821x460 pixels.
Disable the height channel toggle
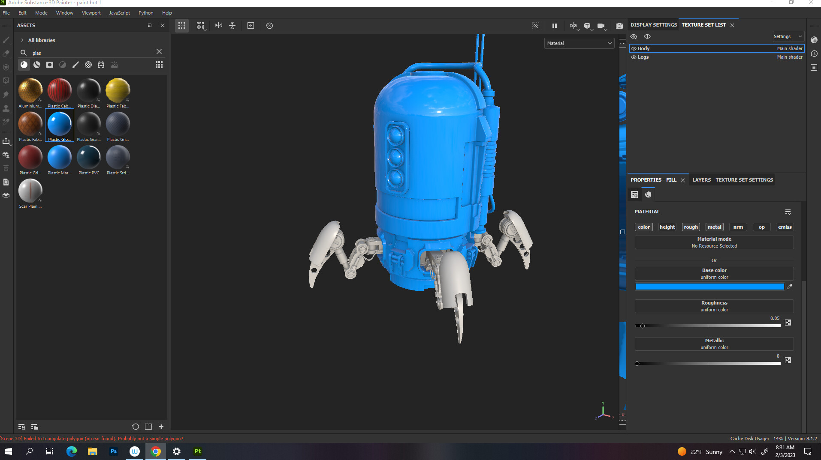click(667, 227)
